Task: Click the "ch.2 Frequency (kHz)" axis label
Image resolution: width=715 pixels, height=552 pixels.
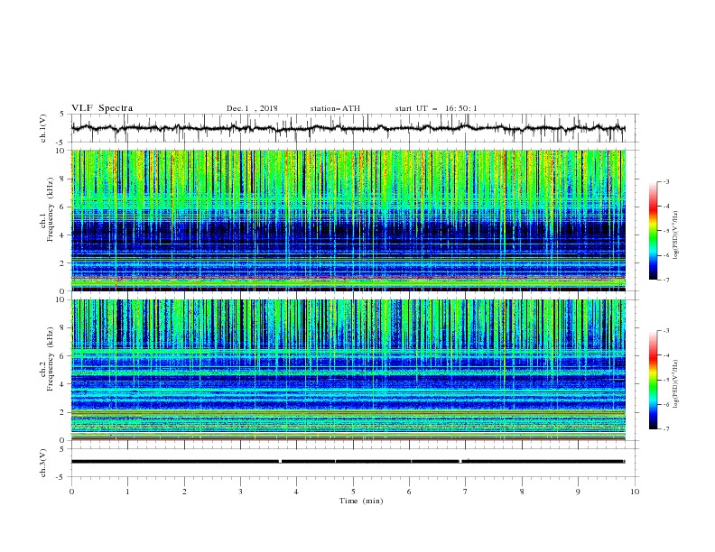Action: tap(47, 359)
